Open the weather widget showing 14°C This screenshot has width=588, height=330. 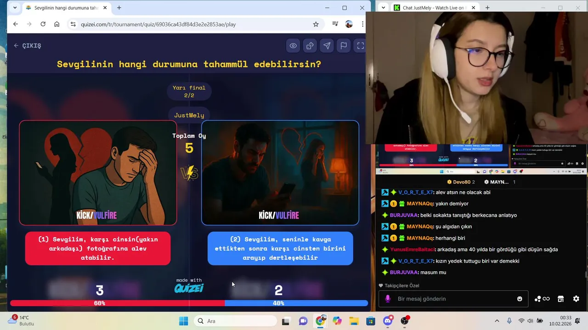21,320
